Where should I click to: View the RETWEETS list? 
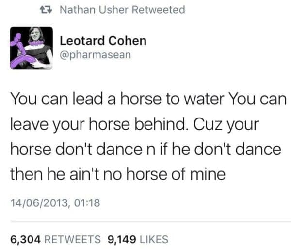tap(73, 239)
